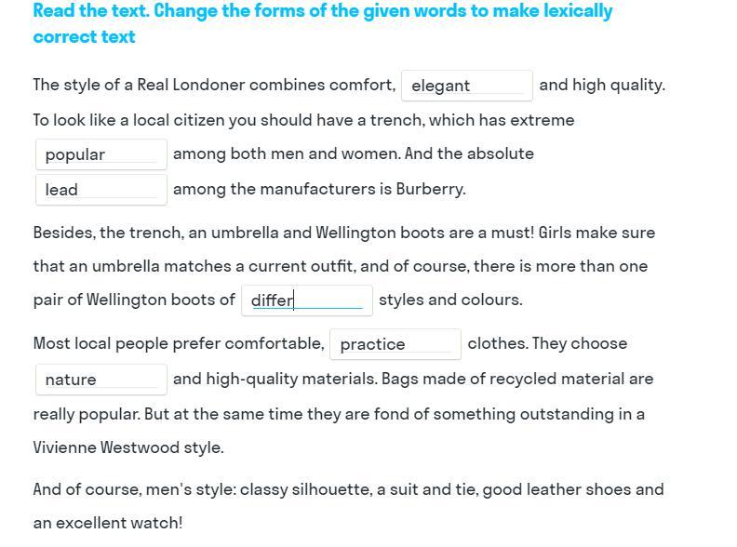Image resolution: width=737 pixels, height=547 pixels.
Task: Click the "elegant" input field
Action: point(466,86)
